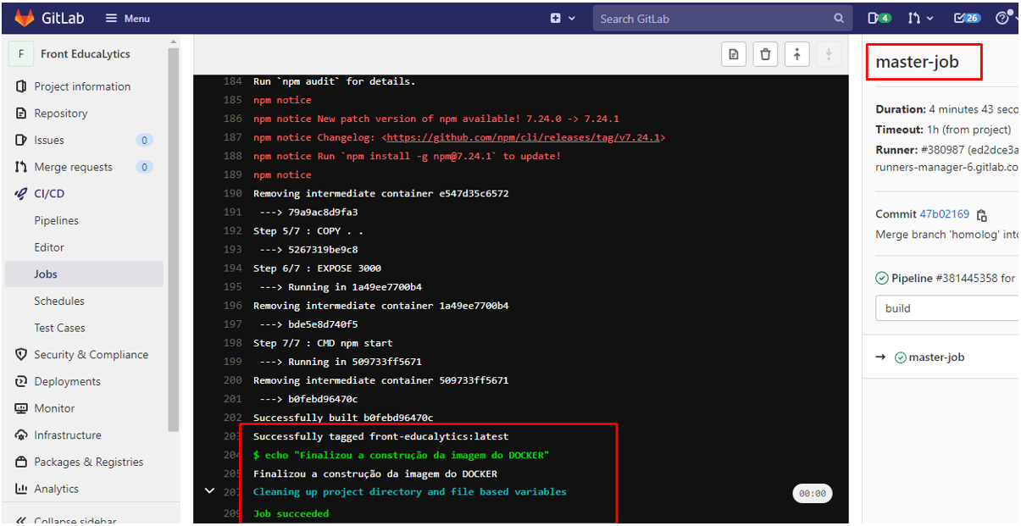Click the Packages & Registries icon
The height and width of the screenshot is (526, 1021).
[x=21, y=462]
